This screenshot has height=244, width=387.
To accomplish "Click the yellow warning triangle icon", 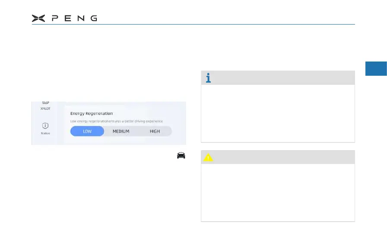I will coord(208,158).
